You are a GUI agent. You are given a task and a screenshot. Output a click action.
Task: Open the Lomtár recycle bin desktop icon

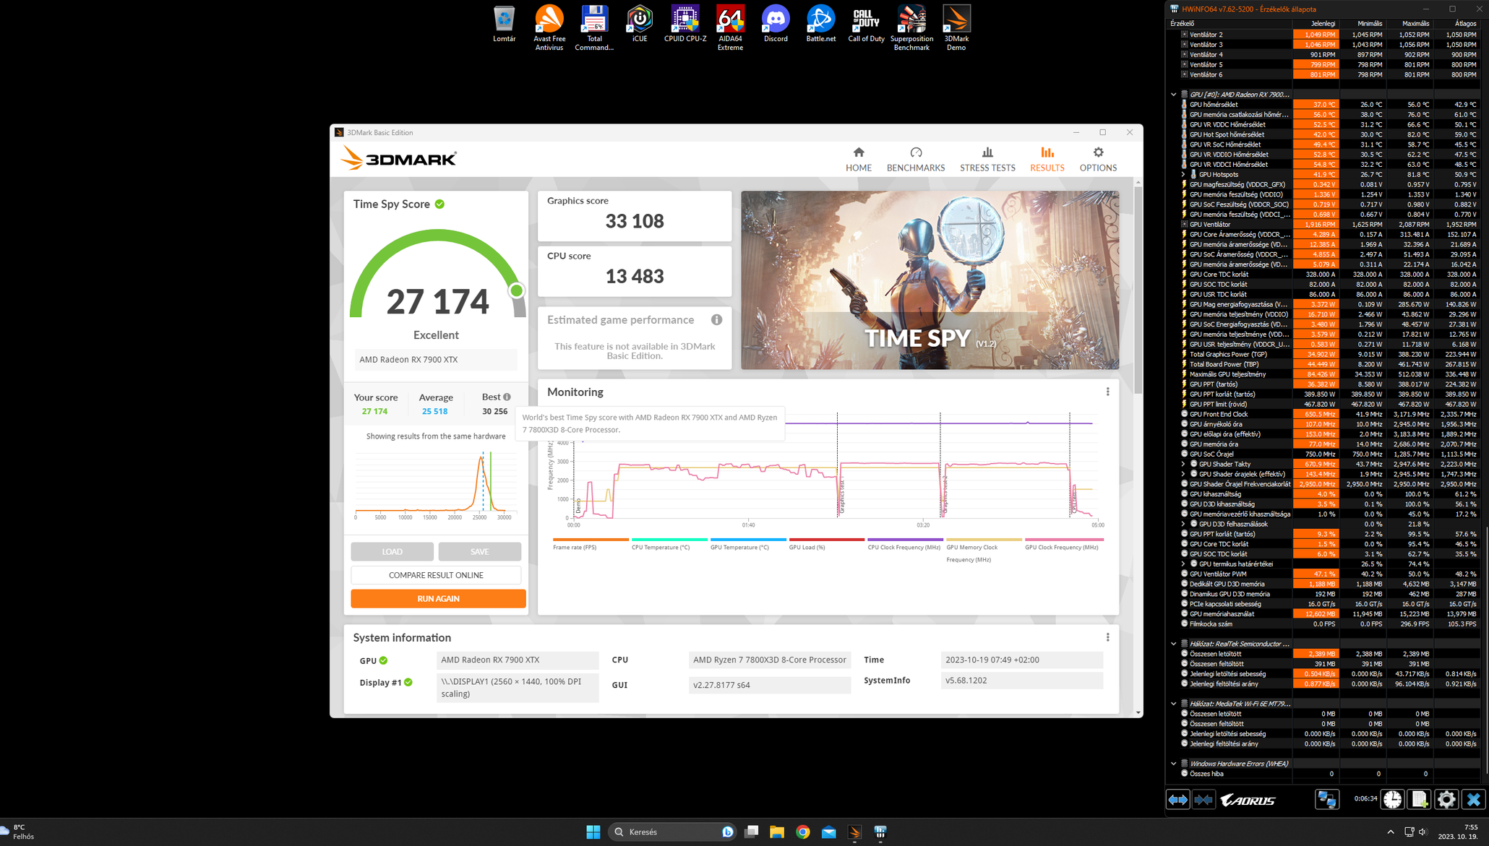[x=504, y=24]
